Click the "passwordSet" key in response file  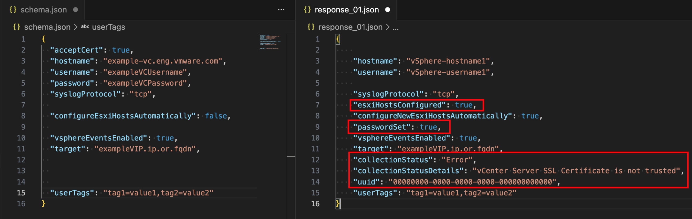click(x=381, y=127)
